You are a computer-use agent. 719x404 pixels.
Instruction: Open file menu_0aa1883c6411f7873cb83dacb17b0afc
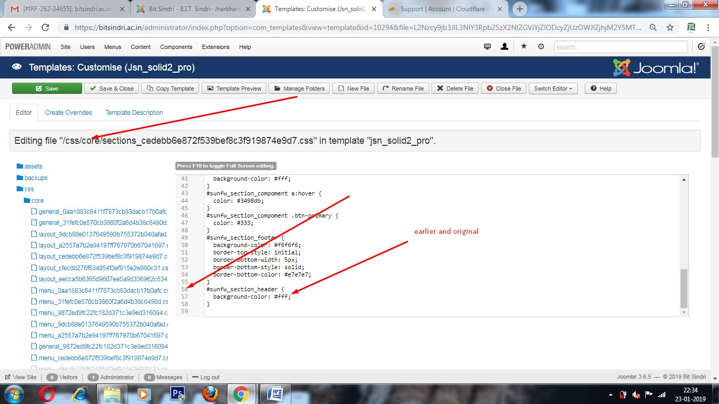pyautogui.click(x=100, y=291)
